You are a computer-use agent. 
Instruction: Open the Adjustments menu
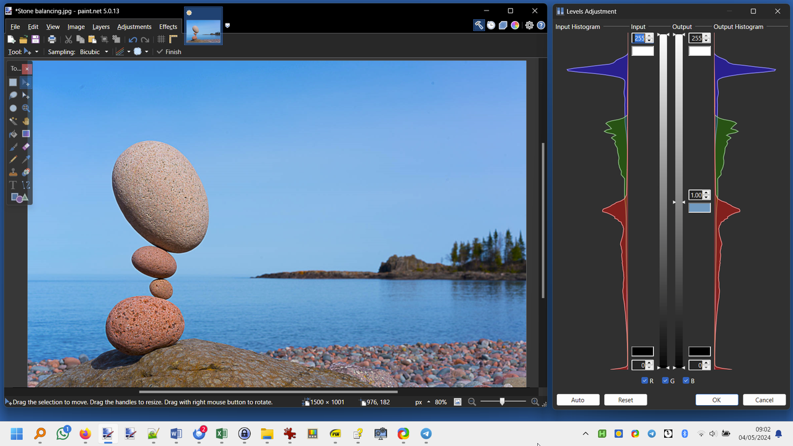tap(134, 27)
